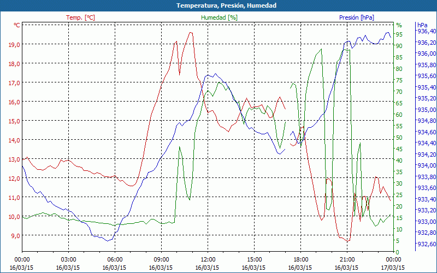This screenshot has width=437, height=273.
Task: Click the 935,40 pressure axis value
Action: click(427, 87)
